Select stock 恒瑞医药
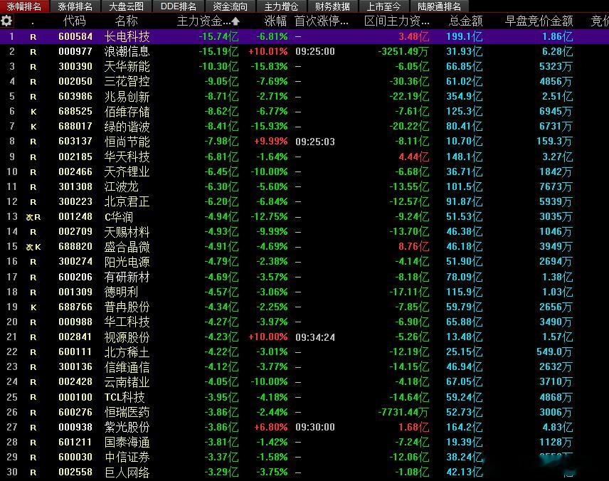The image size is (609, 481). (x=127, y=412)
